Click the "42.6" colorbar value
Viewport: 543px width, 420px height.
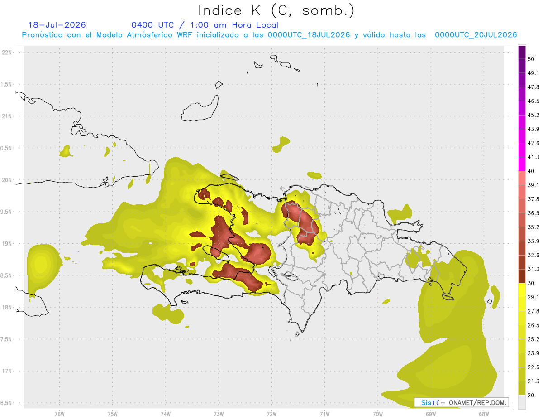(x=533, y=143)
